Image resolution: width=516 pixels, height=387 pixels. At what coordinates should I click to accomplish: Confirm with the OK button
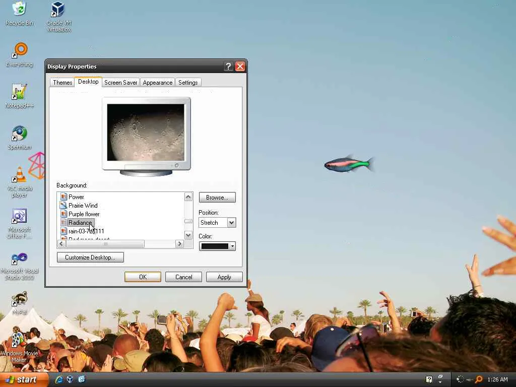[143, 277]
